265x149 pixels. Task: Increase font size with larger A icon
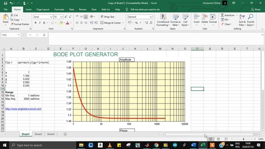pyautogui.click(x=66, y=17)
